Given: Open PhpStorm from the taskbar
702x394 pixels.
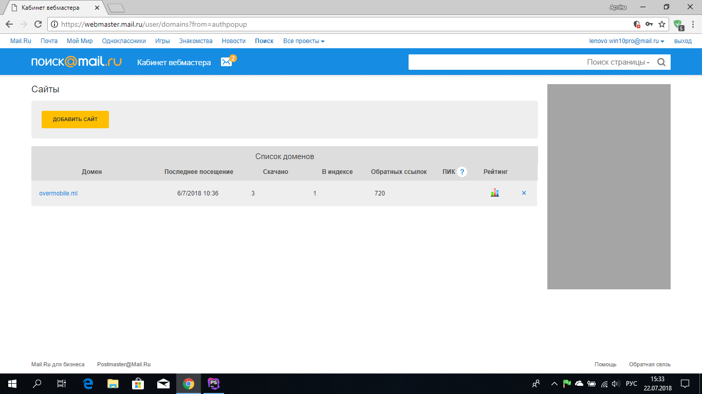Looking at the screenshot, I should [x=214, y=383].
